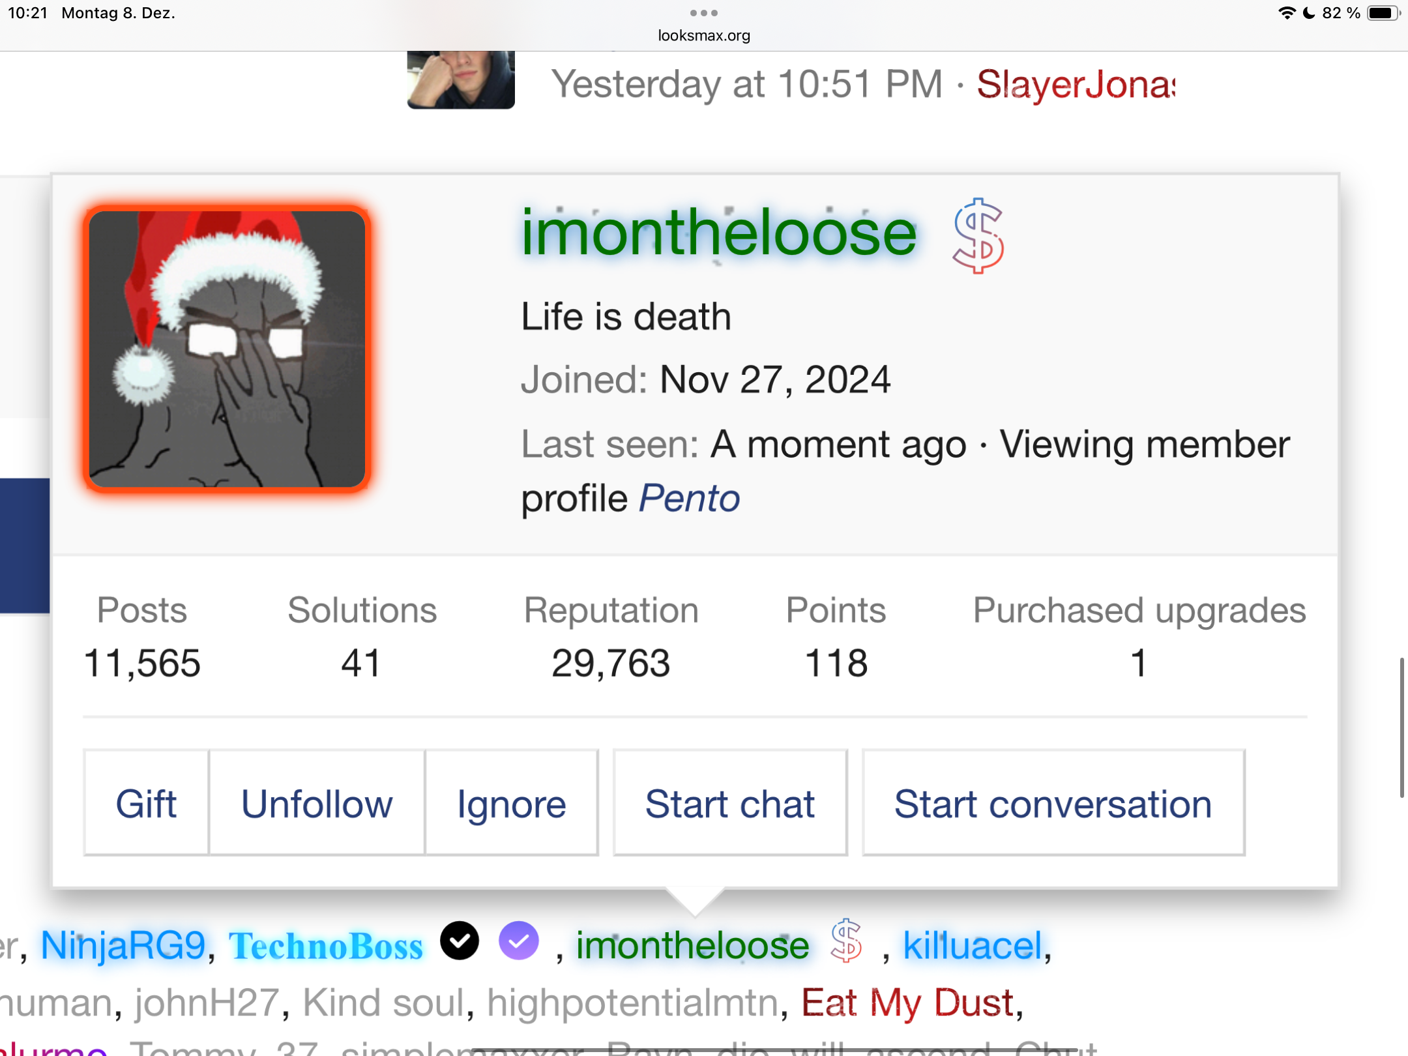Tap the looksmax.org address bar
Viewport: 1408px width, 1056px height.
[703, 35]
